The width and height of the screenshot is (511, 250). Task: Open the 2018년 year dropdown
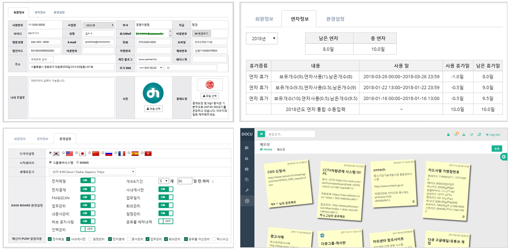tap(262, 38)
